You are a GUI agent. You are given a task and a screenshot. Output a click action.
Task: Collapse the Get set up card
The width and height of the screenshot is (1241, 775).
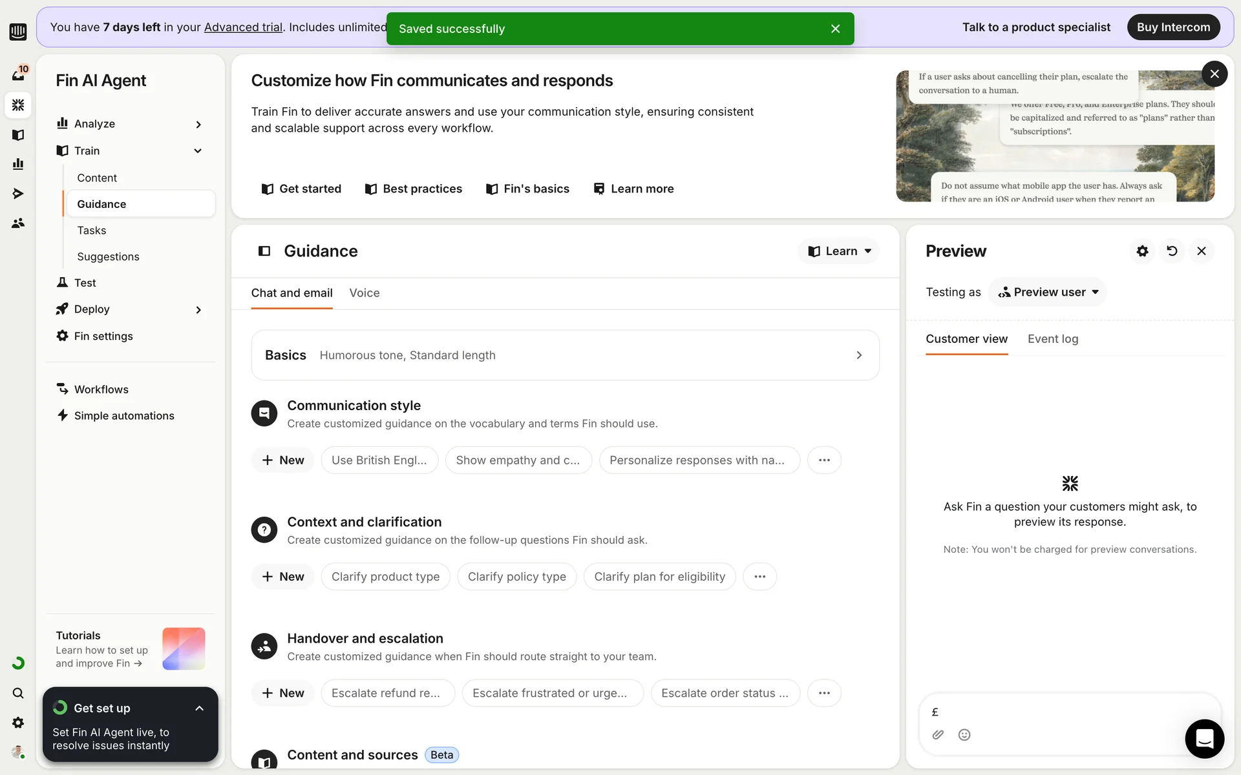pyautogui.click(x=199, y=708)
